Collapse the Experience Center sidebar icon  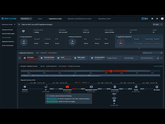[15, 25]
